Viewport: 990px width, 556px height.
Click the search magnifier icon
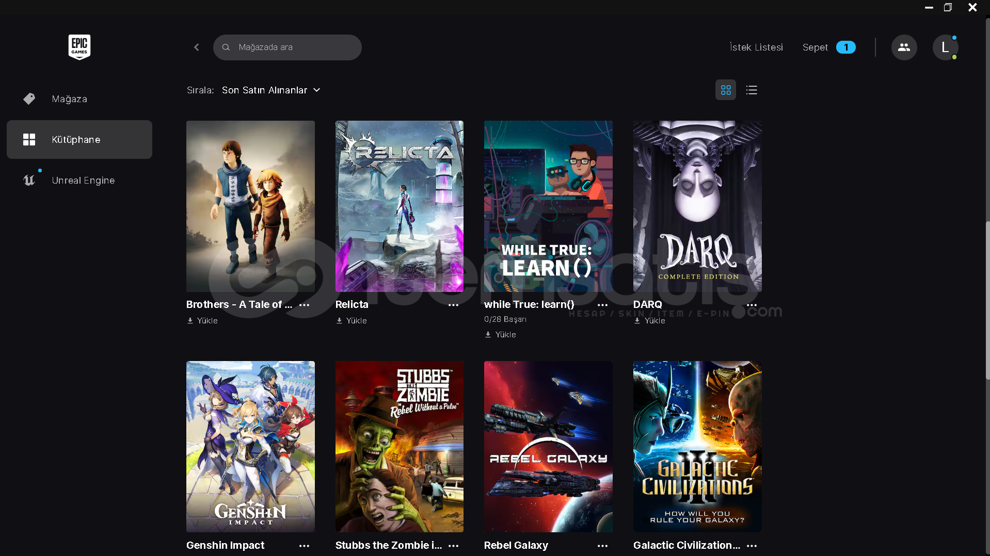[x=226, y=47]
